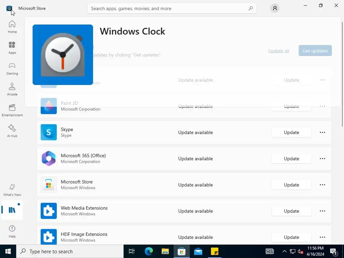Open the Mail app from the taskbar
Image resolution: width=344 pixels, height=258 pixels.
(198, 251)
